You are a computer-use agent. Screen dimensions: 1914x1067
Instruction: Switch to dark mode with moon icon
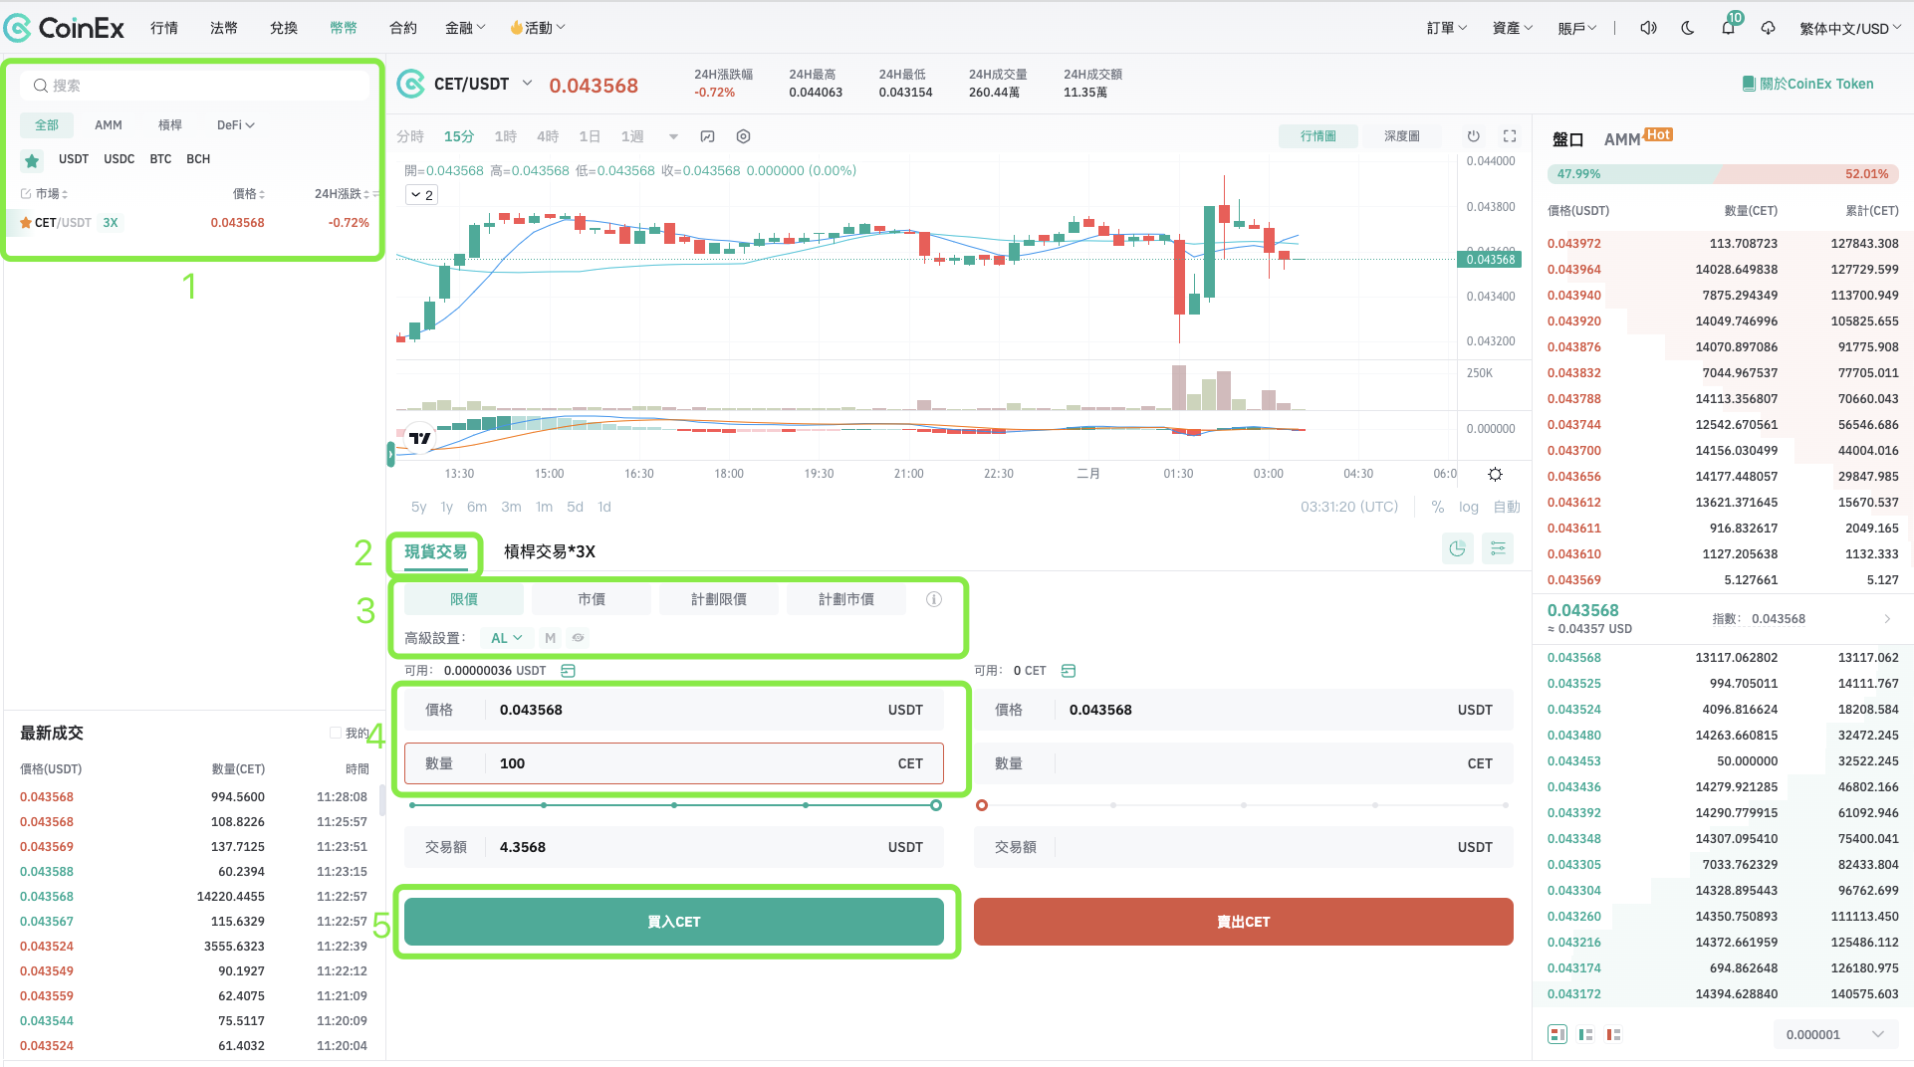(x=1688, y=28)
